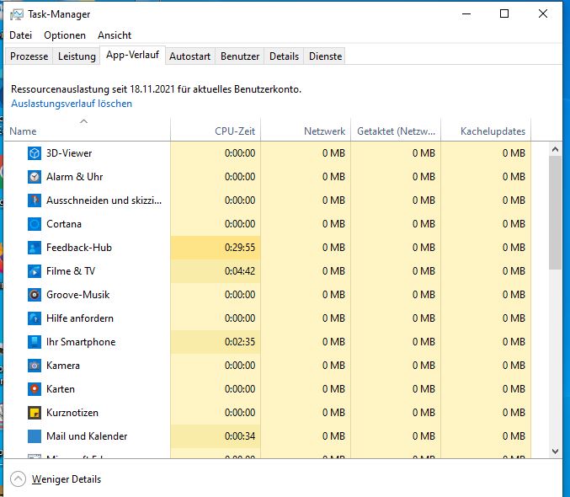Select the Hilfe anfordern row name
This screenshot has width=570, height=497.
pos(80,318)
